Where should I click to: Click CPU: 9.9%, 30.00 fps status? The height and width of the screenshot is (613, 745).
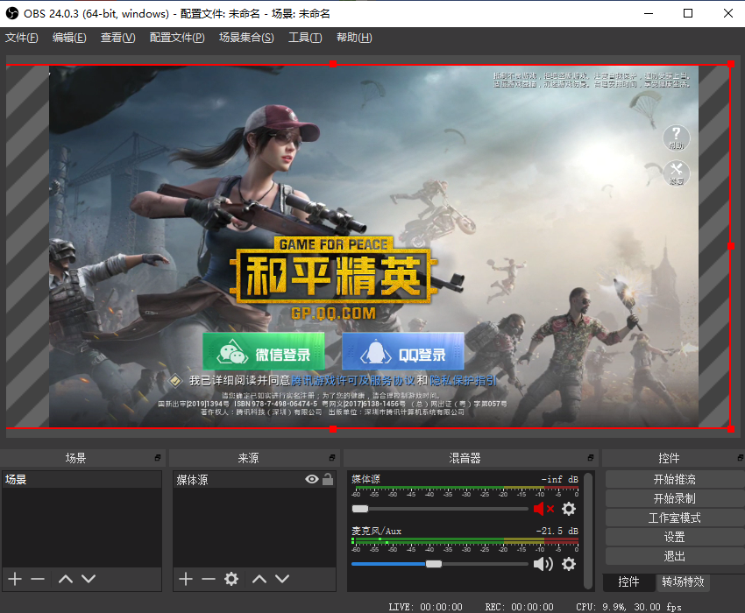(x=628, y=607)
